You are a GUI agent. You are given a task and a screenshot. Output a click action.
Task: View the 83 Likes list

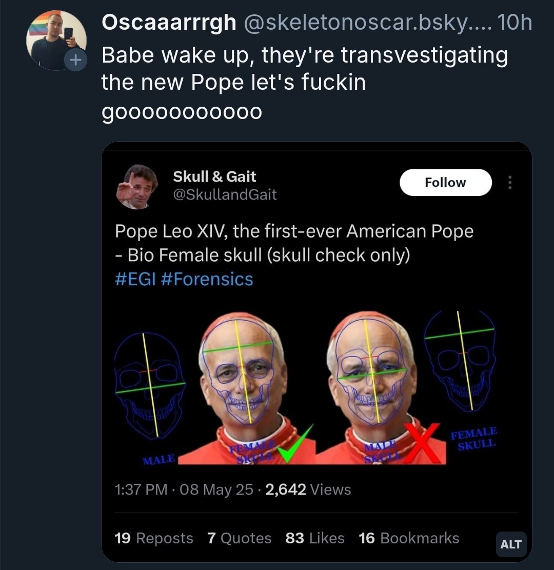[x=315, y=538]
